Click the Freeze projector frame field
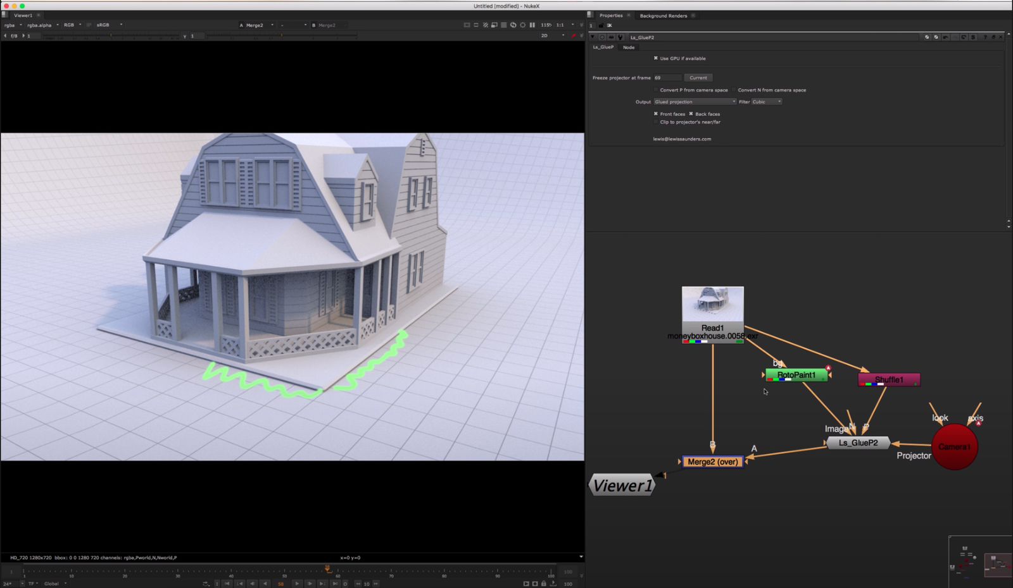Screen dimensions: 1013x588 tap(667, 78)
